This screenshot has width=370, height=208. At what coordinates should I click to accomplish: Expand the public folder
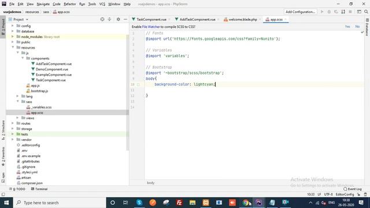tap(13, 42)
